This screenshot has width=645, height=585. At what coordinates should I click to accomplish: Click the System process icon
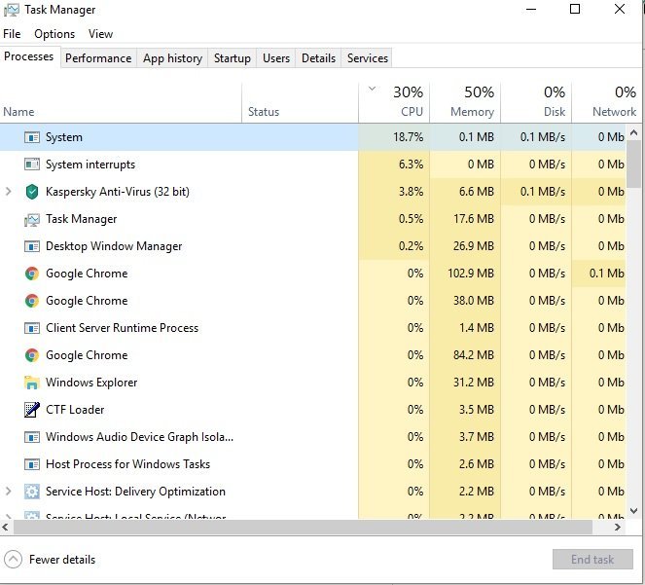tap(32, 137)
